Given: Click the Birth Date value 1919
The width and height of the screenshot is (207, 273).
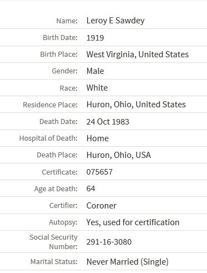Looking at the screenshot, I should click(x=95, y=38).
